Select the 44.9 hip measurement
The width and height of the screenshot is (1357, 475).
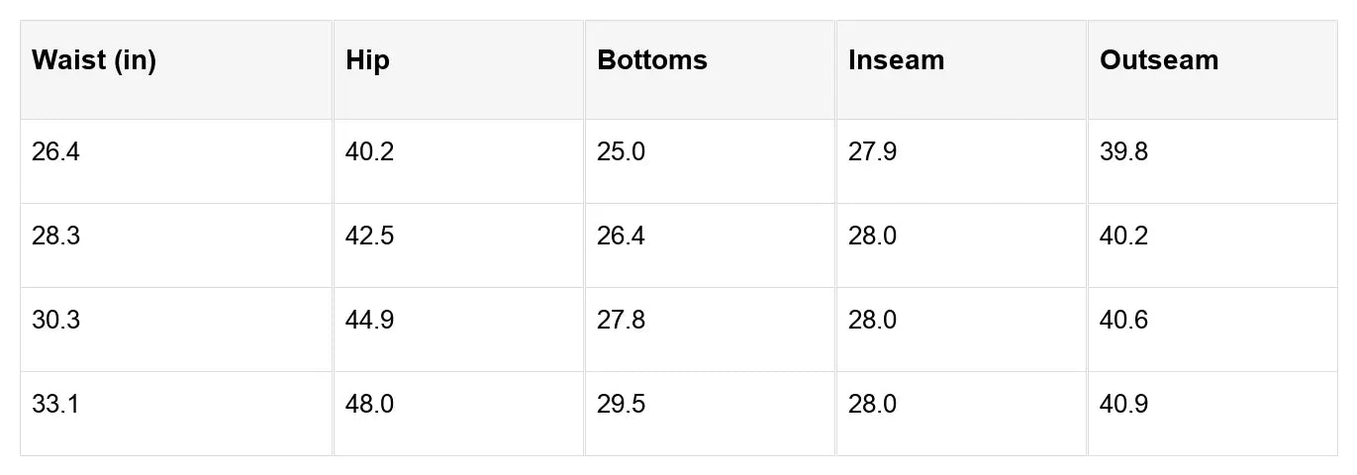[x=370, y=322]
